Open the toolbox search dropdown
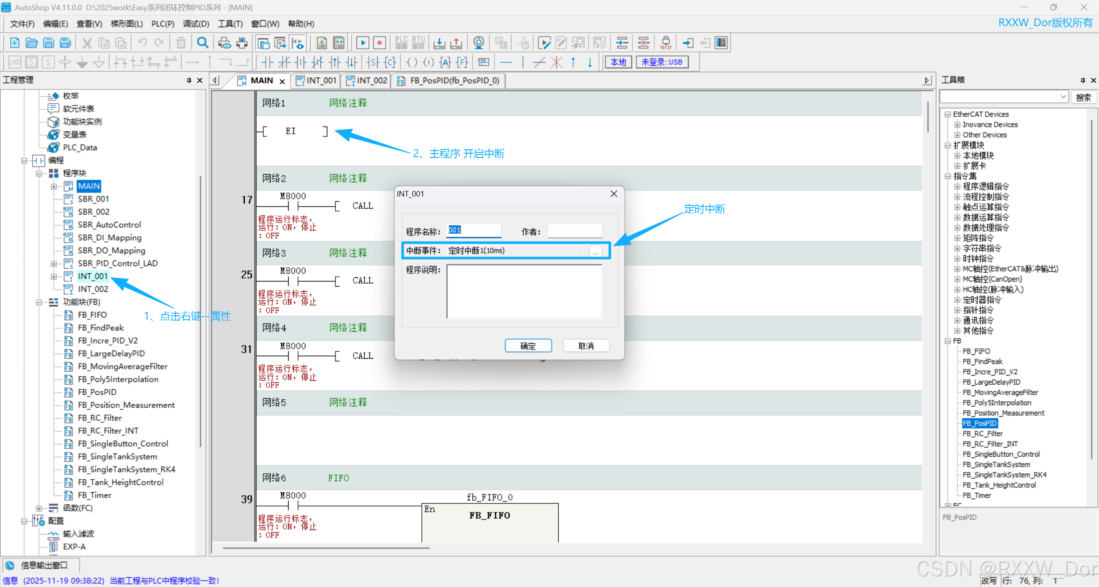 [1063, 97]
